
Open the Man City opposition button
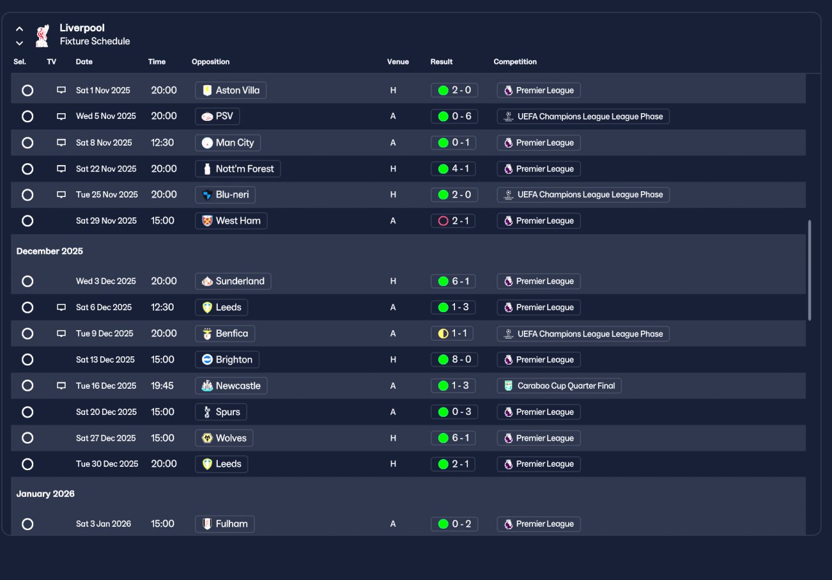(x=228, y=142)
